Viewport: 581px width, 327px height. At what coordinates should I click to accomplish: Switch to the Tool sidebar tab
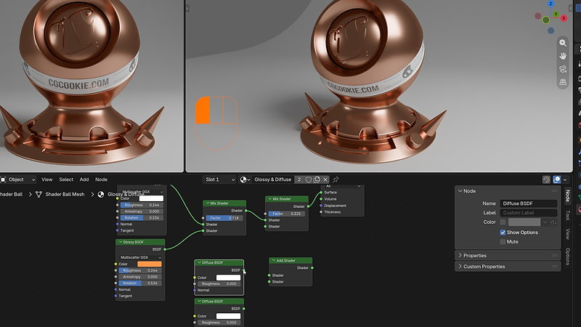(567, 215)
